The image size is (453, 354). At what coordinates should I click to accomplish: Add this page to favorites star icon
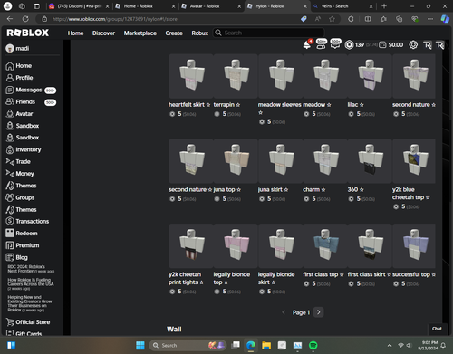coord(332,19)
